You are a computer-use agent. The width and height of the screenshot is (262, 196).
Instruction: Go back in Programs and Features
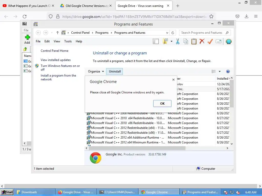click(38, 33)
